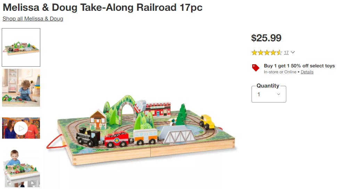Open the Quantity dropdown

pyautogui.click(x=269, y=94)
